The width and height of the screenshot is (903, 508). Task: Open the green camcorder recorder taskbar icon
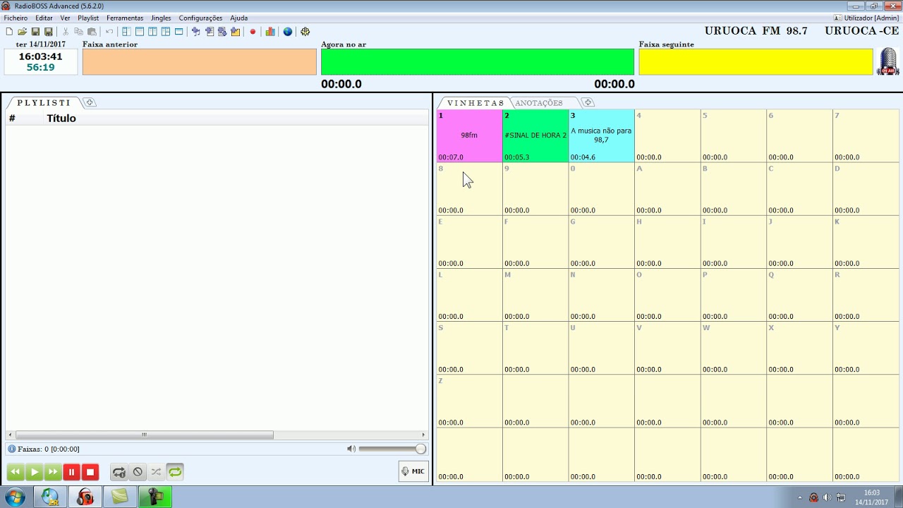(x=155, y=497)
